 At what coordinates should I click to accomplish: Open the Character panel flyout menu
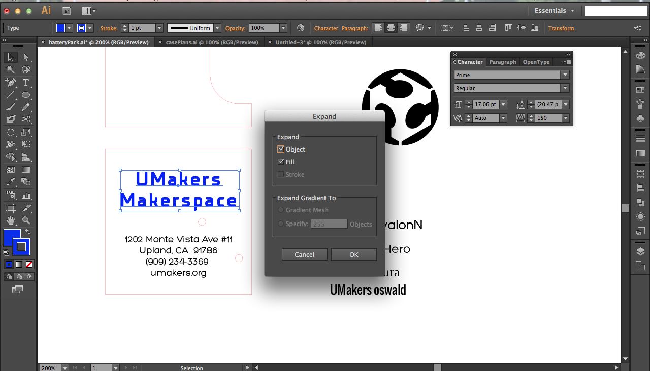point(567,62)
